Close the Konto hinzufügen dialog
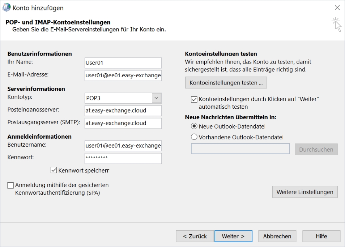This screenshot has width=345, height=247. [x=337, y=8]
